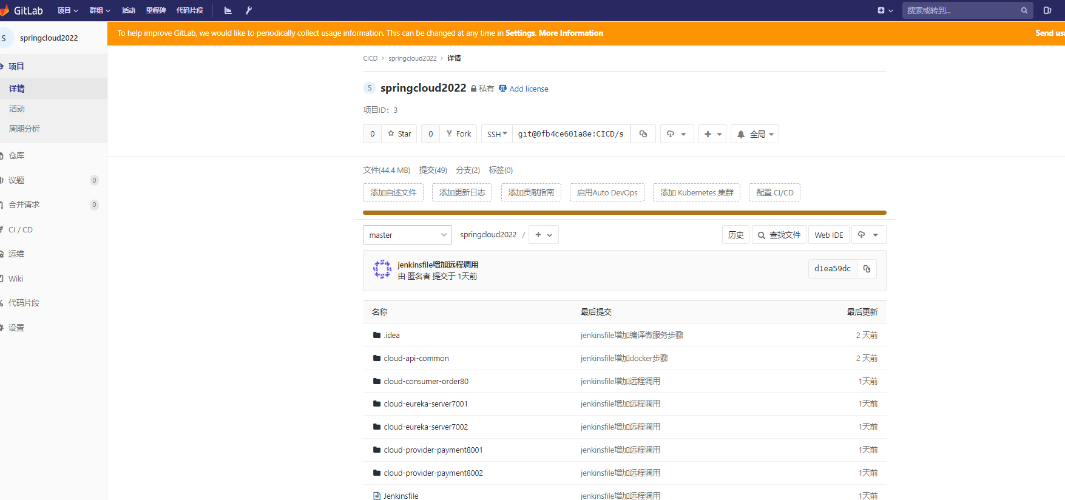Click 查找文件 find file button

(x=779, y=235)
